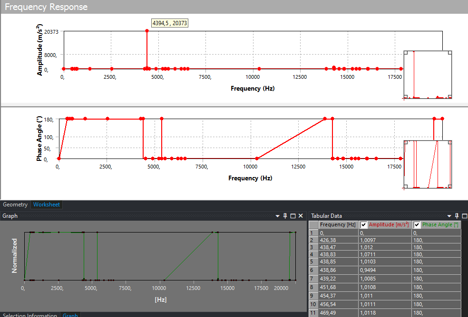Click top-right corner handle of phase overview box

point(449,142)
